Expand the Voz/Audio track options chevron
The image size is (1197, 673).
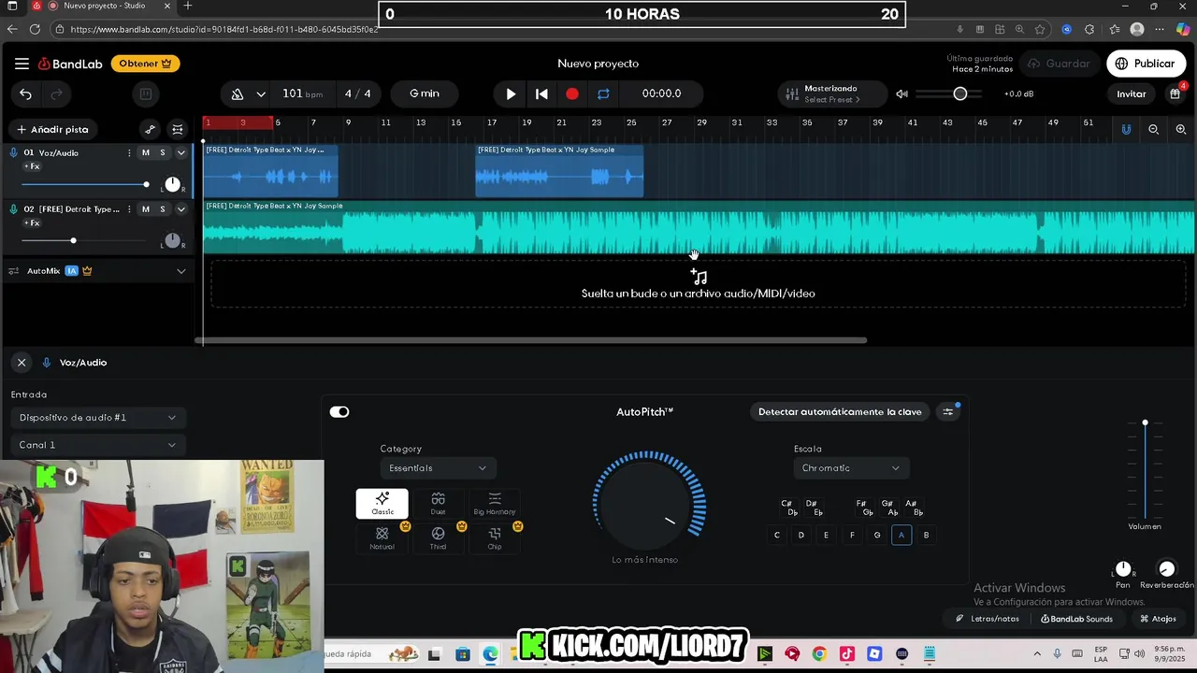181,152
